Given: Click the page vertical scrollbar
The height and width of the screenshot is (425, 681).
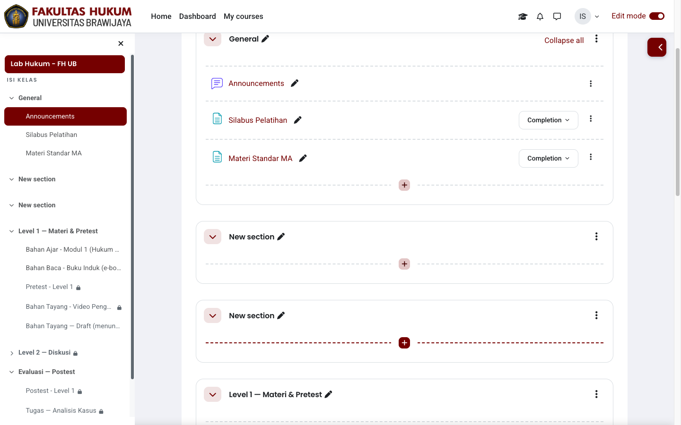Looking at the screenshot, I should point(678,122).
